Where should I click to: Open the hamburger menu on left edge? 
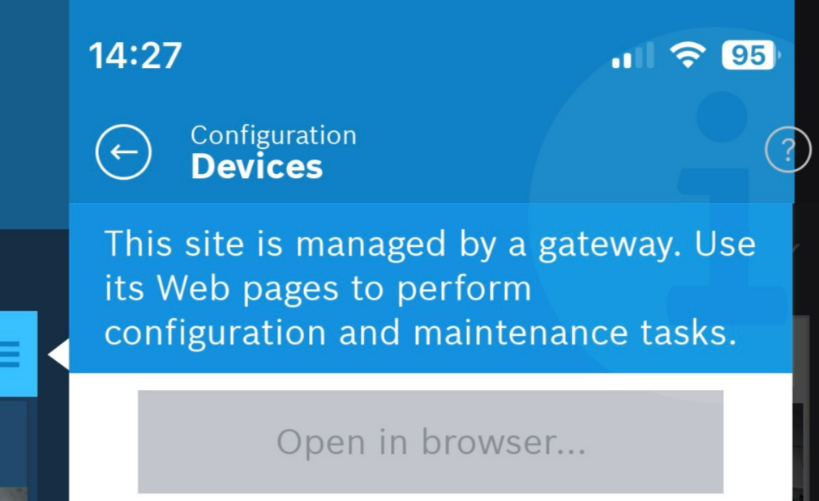(x=9, y=354)
